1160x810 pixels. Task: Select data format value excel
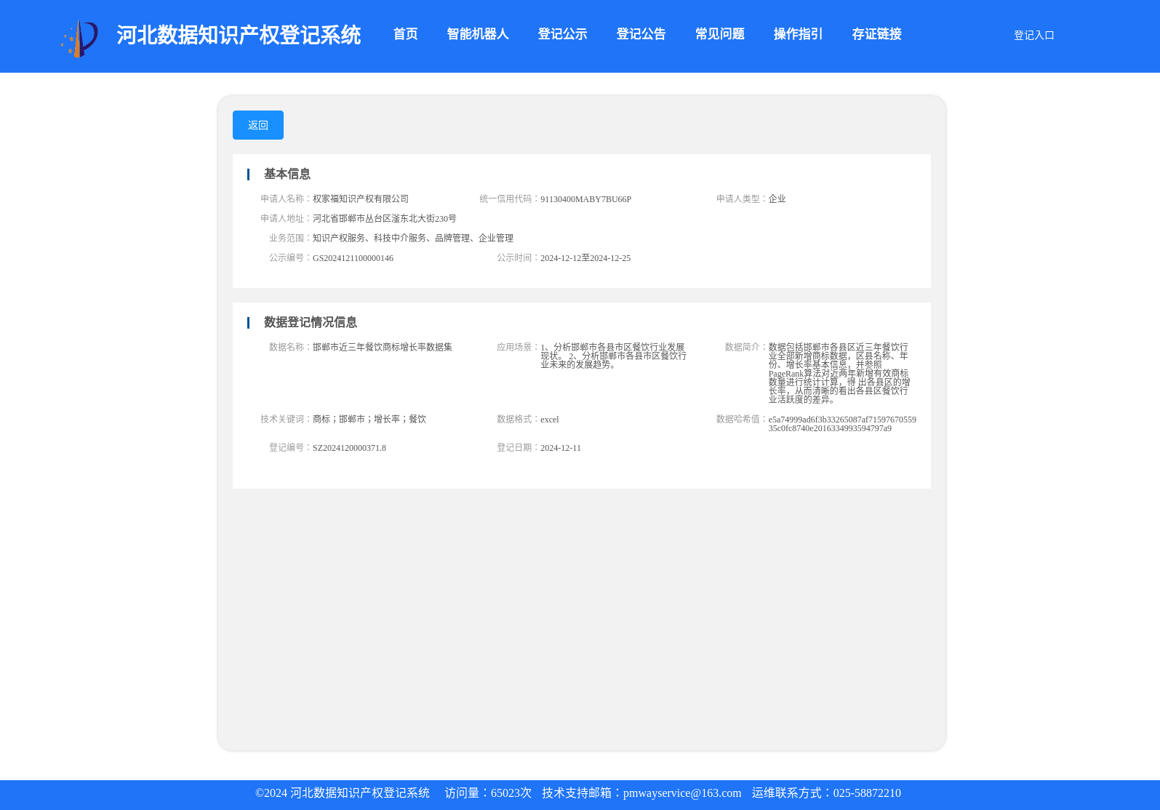click(550, 420)
